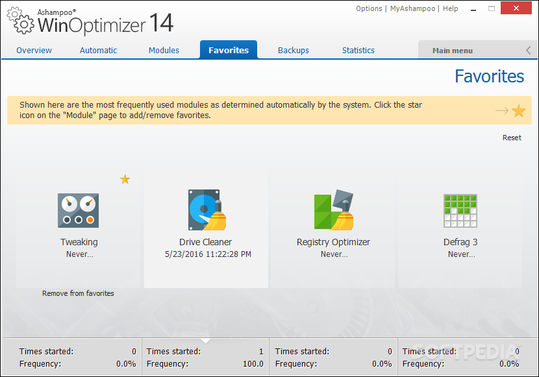Launch the Drive Cleaner module icon
The image size is (539, 377).
[x=207, y=210]
